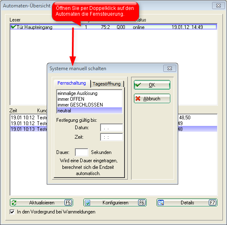Click the green refresh icon on Aktualisieren
This screenshot has width=227, height=225.
click(14, 203)
